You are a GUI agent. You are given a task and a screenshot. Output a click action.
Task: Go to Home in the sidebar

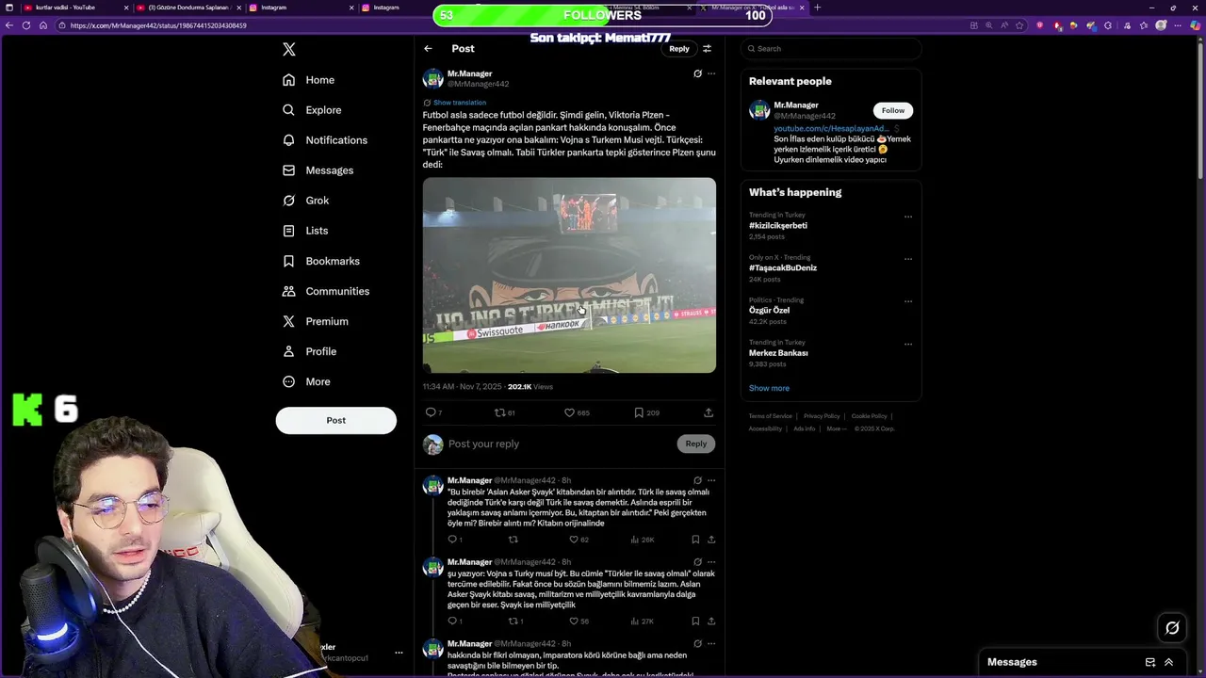309,80
